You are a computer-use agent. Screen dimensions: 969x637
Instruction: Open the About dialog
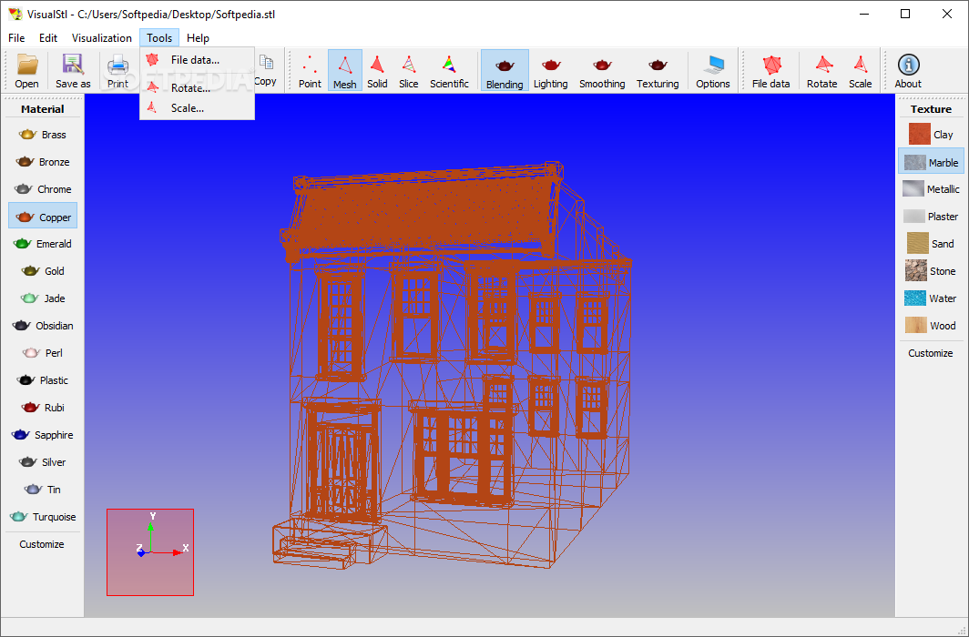pos(908,70)
